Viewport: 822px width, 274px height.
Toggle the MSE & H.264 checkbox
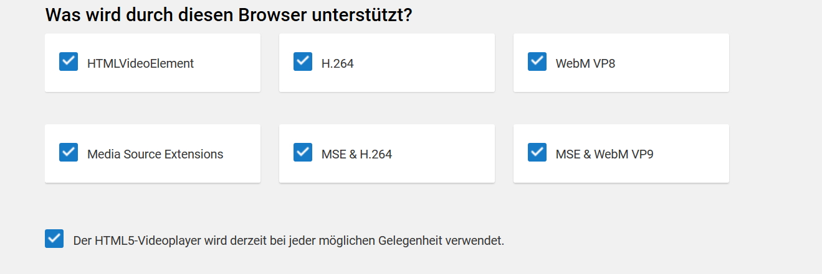click(303, 152)
